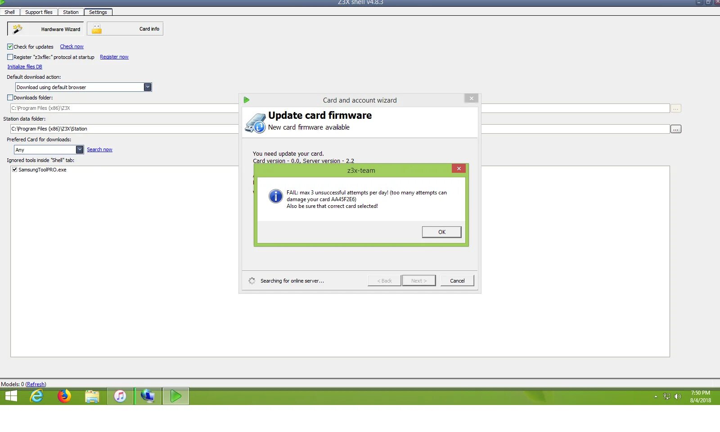Open the Card info button

[125, 29]
